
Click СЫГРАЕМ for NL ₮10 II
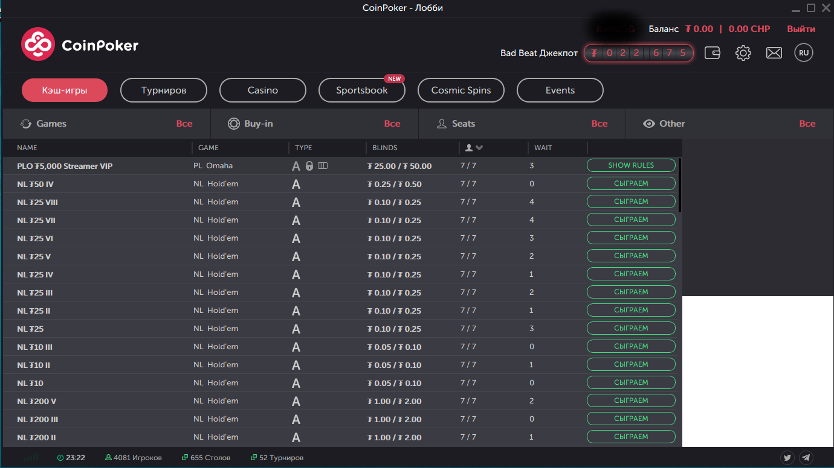(631, 364)
